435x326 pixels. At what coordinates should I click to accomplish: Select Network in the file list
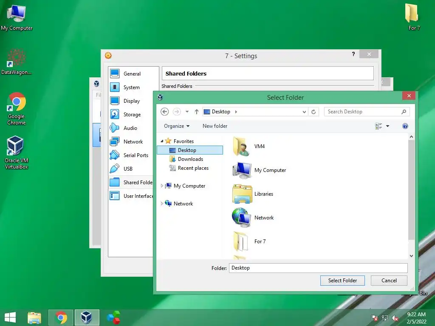click(x=253, y=218)
